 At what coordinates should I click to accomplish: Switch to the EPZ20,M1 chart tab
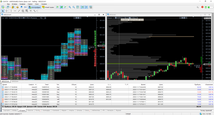15,81
